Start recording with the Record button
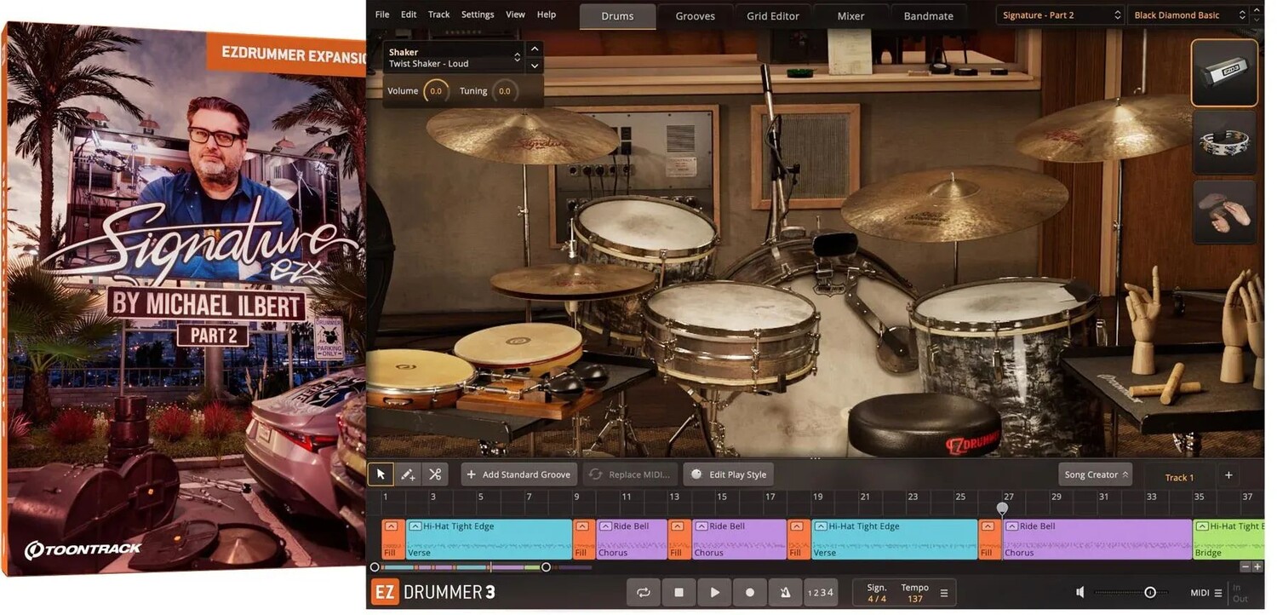 click(x=750, y=592)
